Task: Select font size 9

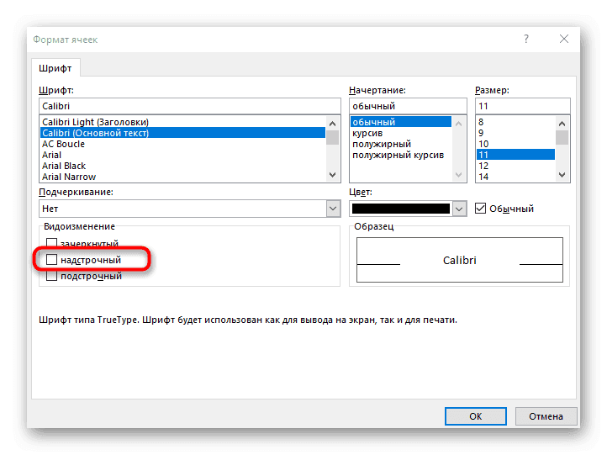Action: pos(515,133)
